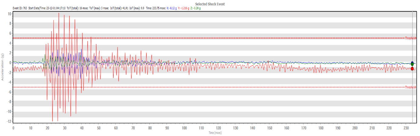Click the green Z-axis cursor marker dot
Viewport: 420px width, 136px height.
click(x=412, y=64)
